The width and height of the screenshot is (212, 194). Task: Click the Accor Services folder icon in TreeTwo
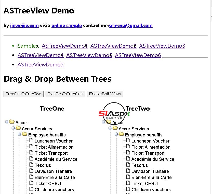(x=115, y=128)
